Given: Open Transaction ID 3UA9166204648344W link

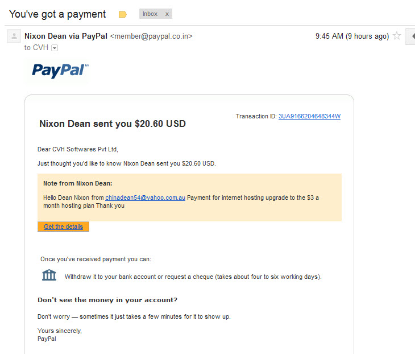Looking at the screenshot, I should coord(309,116).
